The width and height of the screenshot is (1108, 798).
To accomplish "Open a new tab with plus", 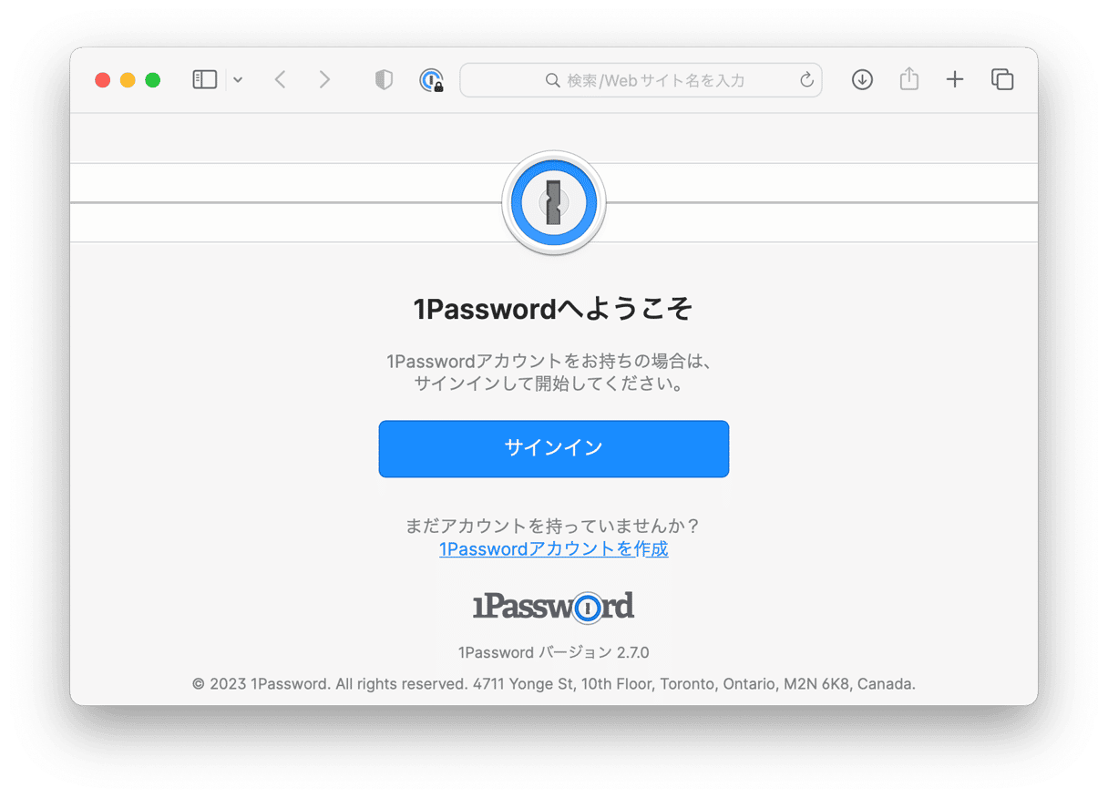I will (x=954, y=80).
